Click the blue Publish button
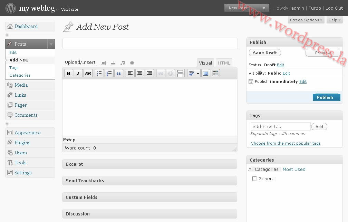This screenshot has width=348, height=222. (326, 97)
